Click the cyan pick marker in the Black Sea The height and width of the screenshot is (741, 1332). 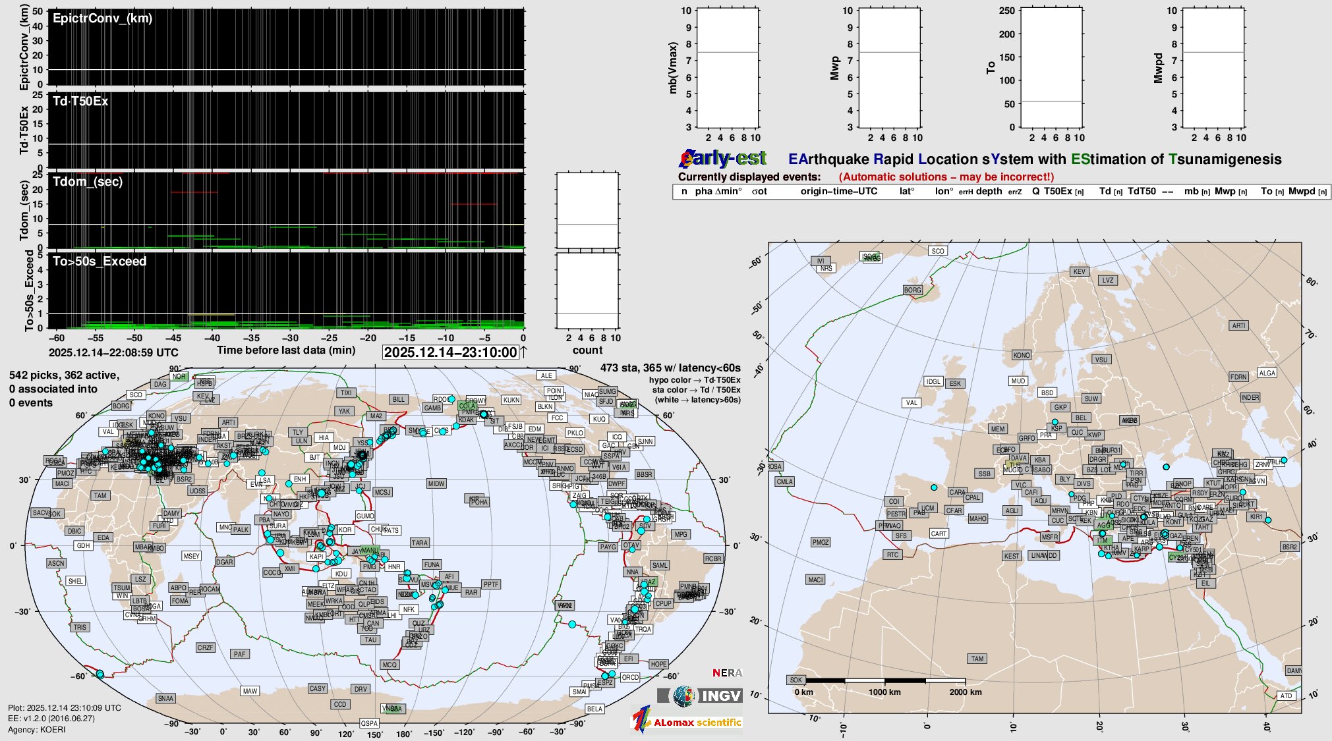(1166, 467)
